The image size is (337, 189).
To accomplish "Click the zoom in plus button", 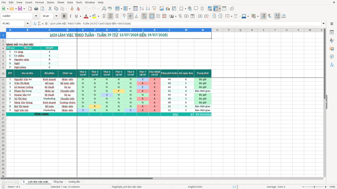I will [x=325, y=187].
